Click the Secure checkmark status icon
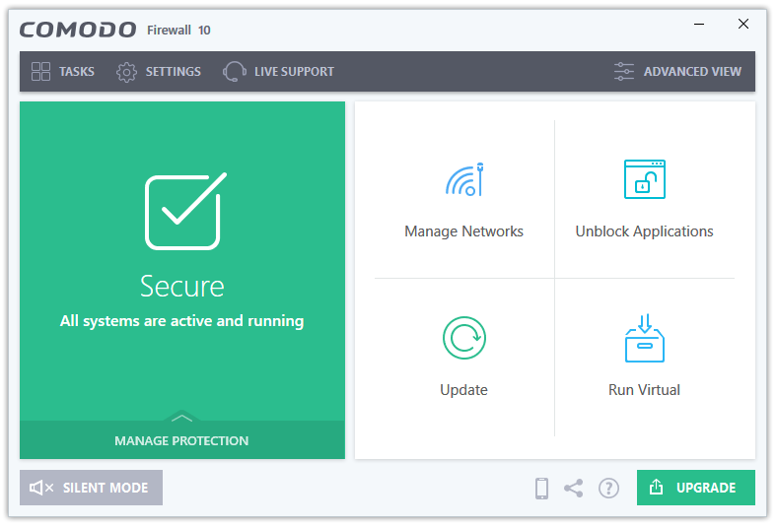 (x=185, y=211)
